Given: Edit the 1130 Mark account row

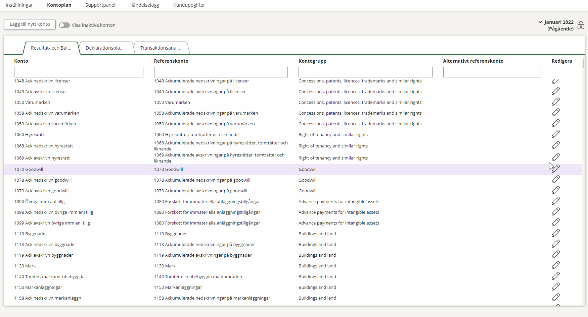Looking at the screenshot, I should coord(555,265).
